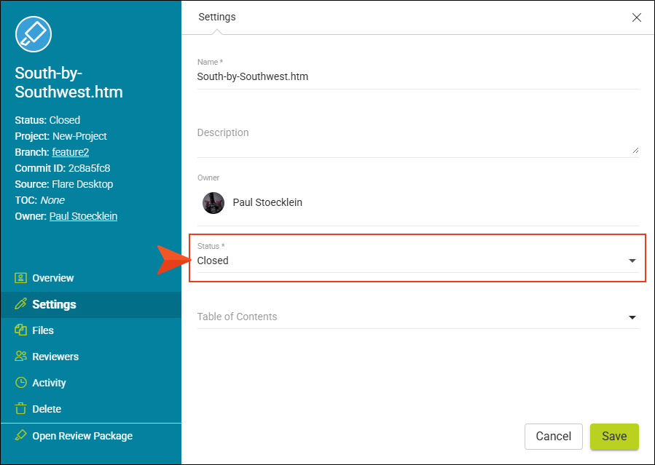Click the Settings pencil icon
Viewport: 655px width, 465px height.
20,304
